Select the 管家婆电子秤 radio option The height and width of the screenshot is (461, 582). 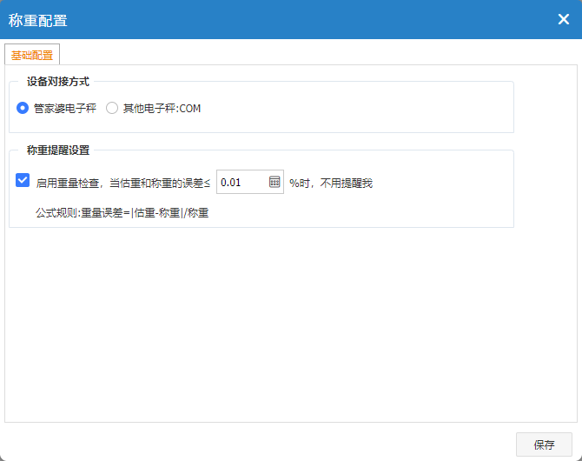tap(23, 108)
